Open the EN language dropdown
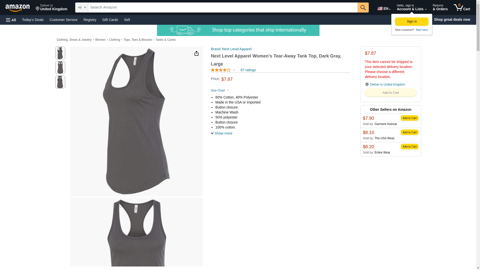The image size is (480, 270). point(384,8)
